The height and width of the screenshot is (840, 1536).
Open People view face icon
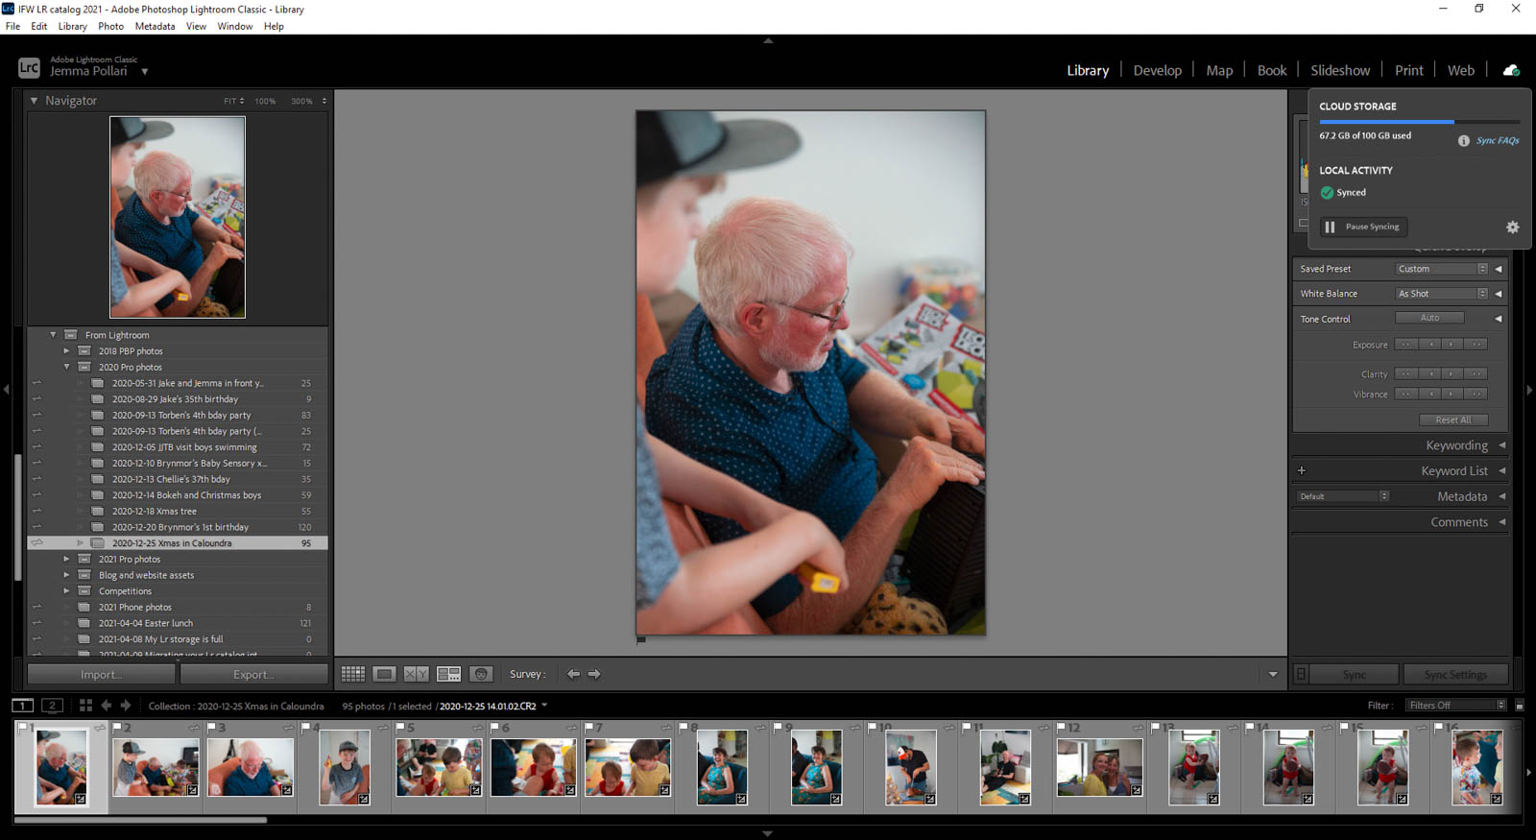click(x=481, y=674)
